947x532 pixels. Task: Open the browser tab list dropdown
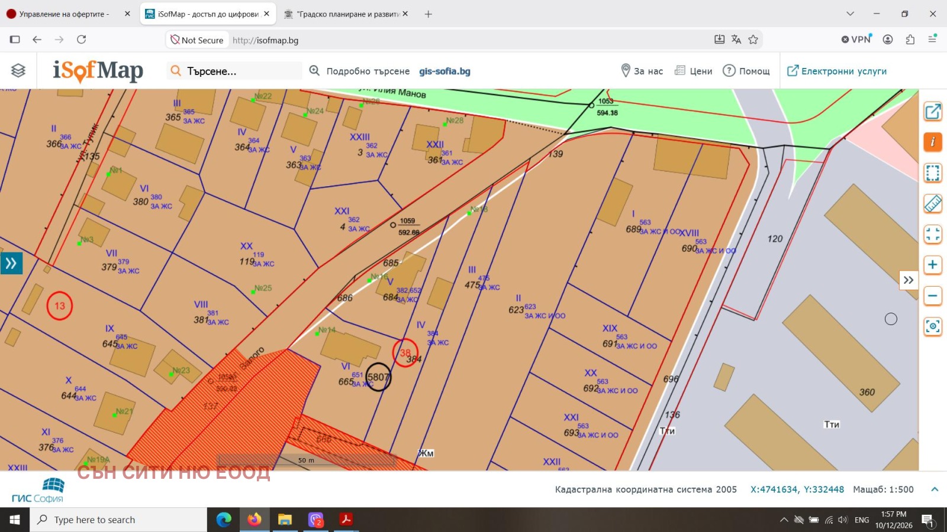[x=850, y=14]
